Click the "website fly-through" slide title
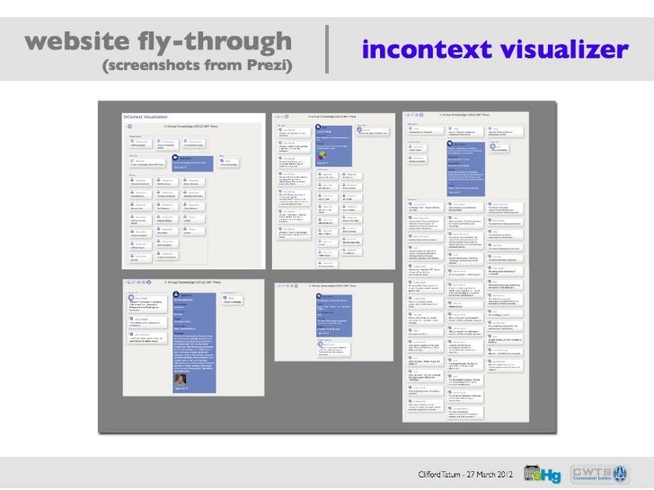The image size is (654, 490). 158,41
